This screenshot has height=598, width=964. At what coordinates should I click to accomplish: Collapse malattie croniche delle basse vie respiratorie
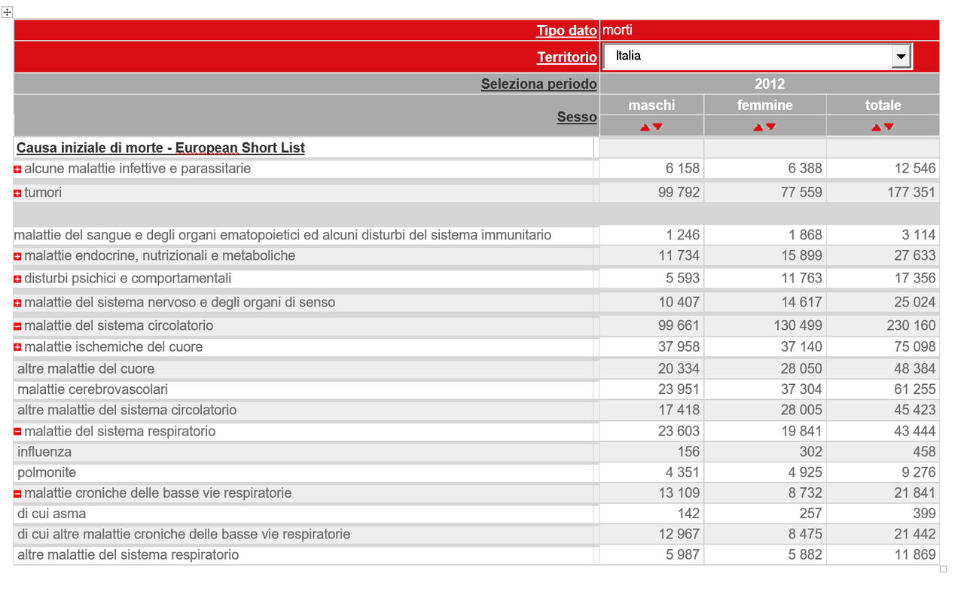[x=18, y=495]
